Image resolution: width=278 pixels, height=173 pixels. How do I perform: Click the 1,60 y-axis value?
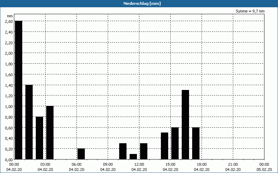coord(9,74)
